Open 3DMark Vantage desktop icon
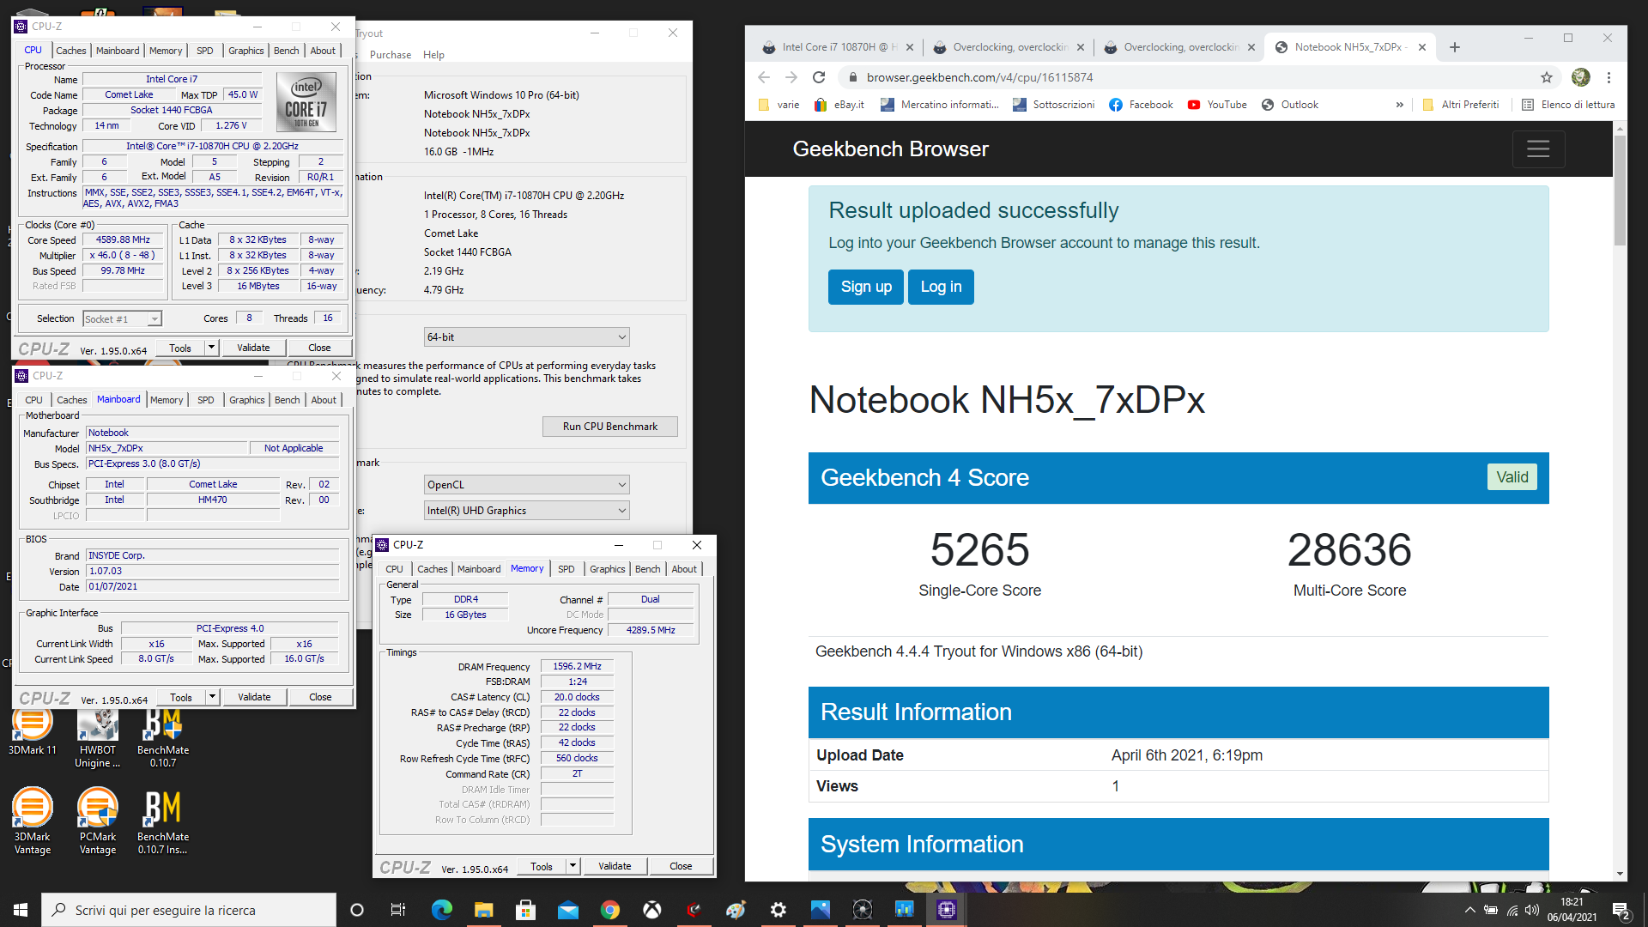 tap(32, 821)
